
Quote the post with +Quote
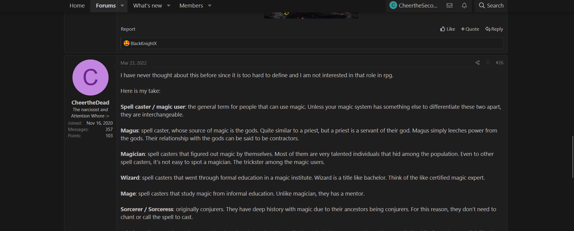(x=470, y=29)
